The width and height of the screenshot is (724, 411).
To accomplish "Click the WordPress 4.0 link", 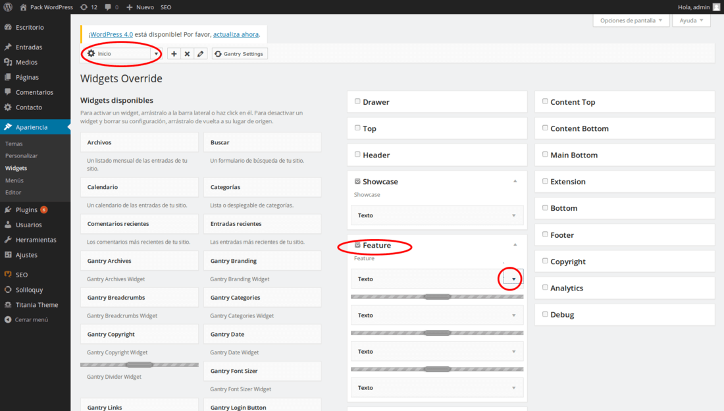I will click(111, 34).
